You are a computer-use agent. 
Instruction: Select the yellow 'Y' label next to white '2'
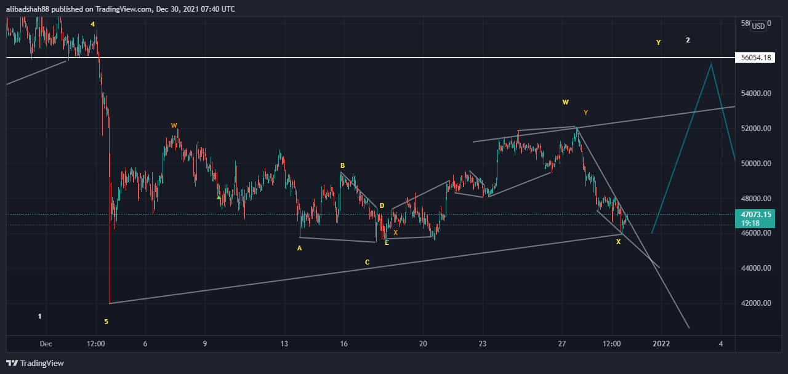click(x=658, y=42)
